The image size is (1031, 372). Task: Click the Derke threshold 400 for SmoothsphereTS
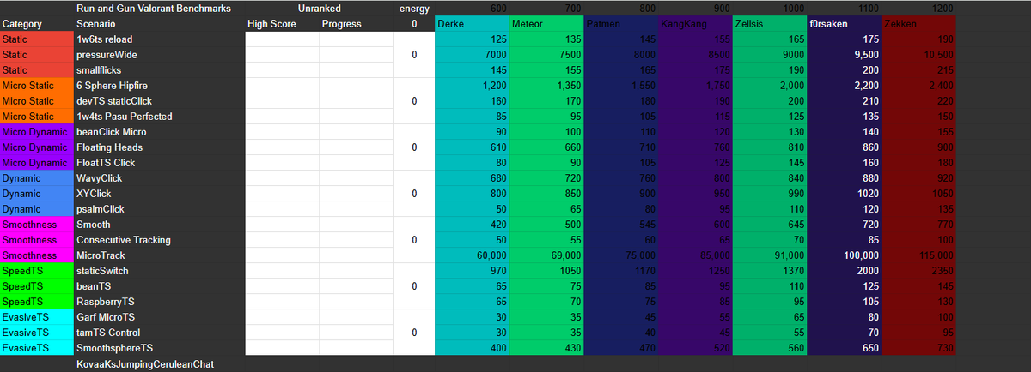click(x=472, y=347)
